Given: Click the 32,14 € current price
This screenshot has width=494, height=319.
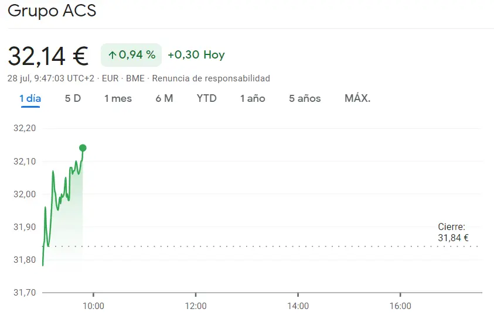Looking at the screenshot, I should click(x=48, y=56).
